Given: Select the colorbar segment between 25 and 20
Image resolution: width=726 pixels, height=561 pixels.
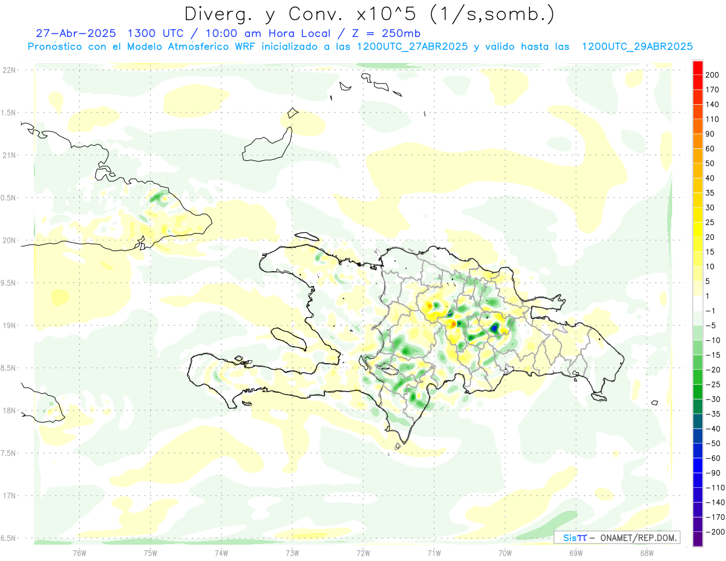Looking at the screenshot, I should coord(698,229).
